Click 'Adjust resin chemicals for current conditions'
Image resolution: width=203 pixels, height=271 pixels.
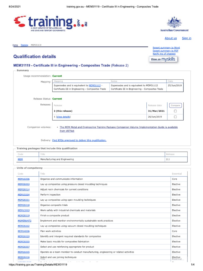[x=64, y=189]
